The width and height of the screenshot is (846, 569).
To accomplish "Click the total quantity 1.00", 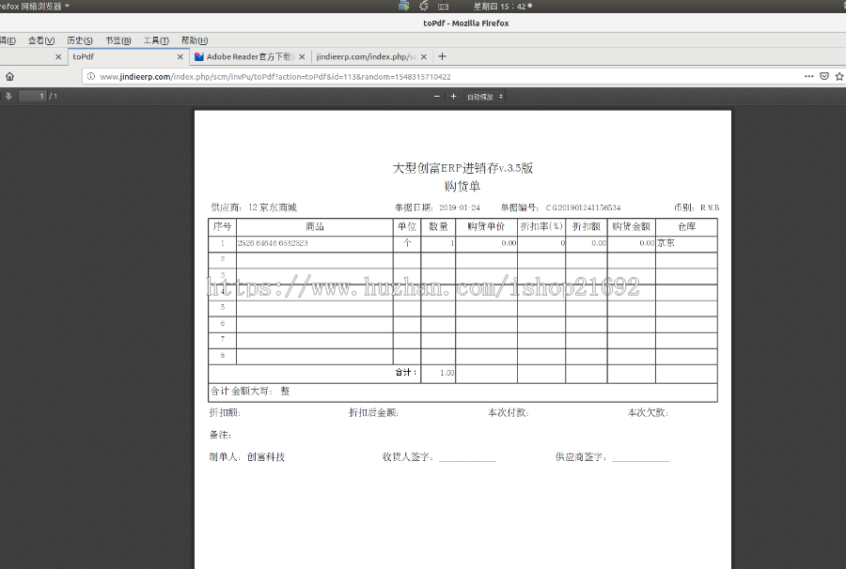I will click(446, 373).
